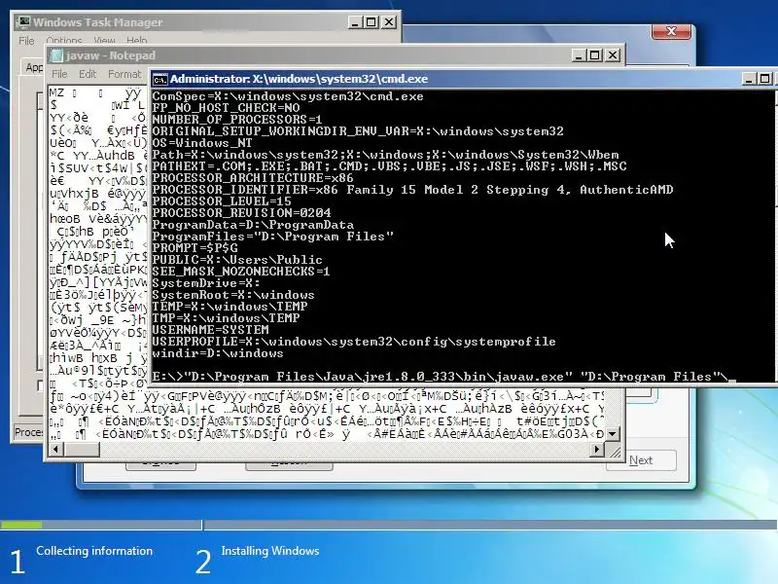This screenshot has width=778, height=584.
Task: Click the ComSpec line in cmd output
Action: pyautogui.click(x=287, y=96)
